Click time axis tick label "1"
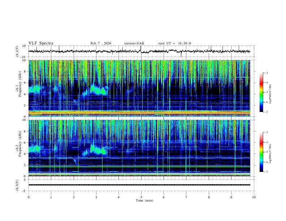The image size is (286, 221). [x=51, y=197]
